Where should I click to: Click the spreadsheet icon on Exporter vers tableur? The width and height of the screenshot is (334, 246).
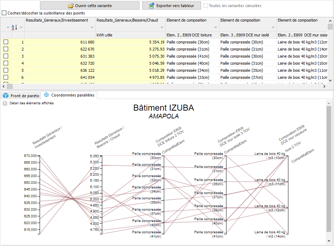[152, 6]
